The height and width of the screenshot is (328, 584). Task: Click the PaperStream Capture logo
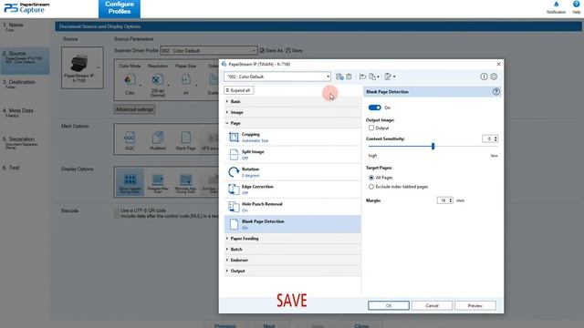[x=26, y=8]
